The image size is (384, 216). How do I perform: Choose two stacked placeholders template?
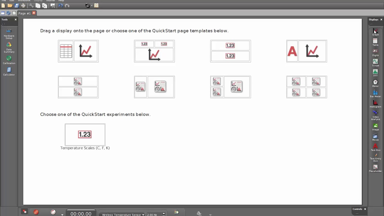pyautogui.click(x=78, y=87)
